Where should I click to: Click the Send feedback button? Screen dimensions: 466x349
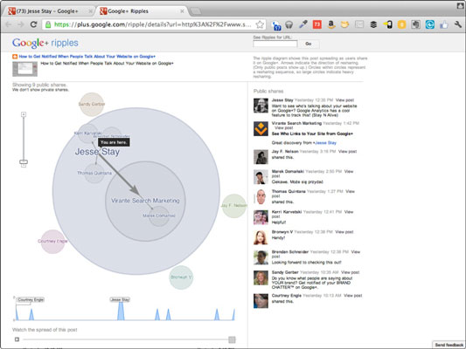pyautogui.click(x=449, y=345)
